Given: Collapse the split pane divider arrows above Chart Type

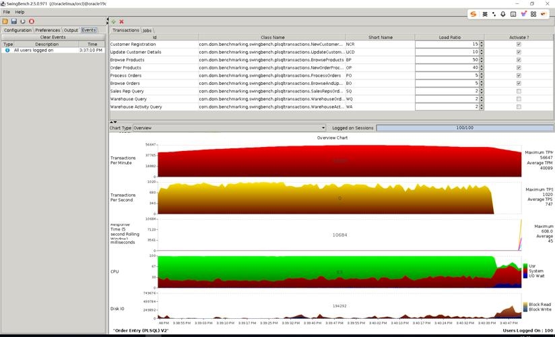Looking at the screenshot, I should (113, 122).
